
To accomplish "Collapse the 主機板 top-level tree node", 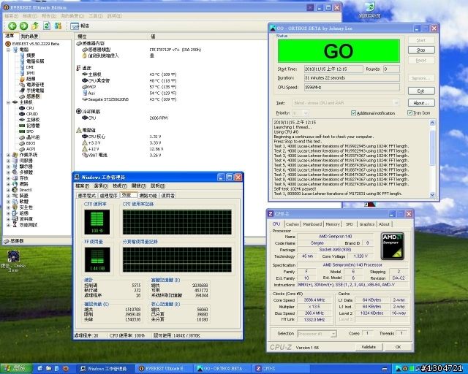I will 8,102.
